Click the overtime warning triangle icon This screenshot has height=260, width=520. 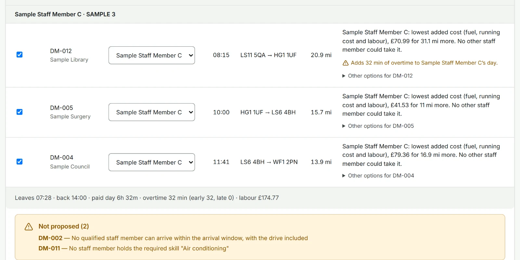pyautogui.click(x=345, y=63)
